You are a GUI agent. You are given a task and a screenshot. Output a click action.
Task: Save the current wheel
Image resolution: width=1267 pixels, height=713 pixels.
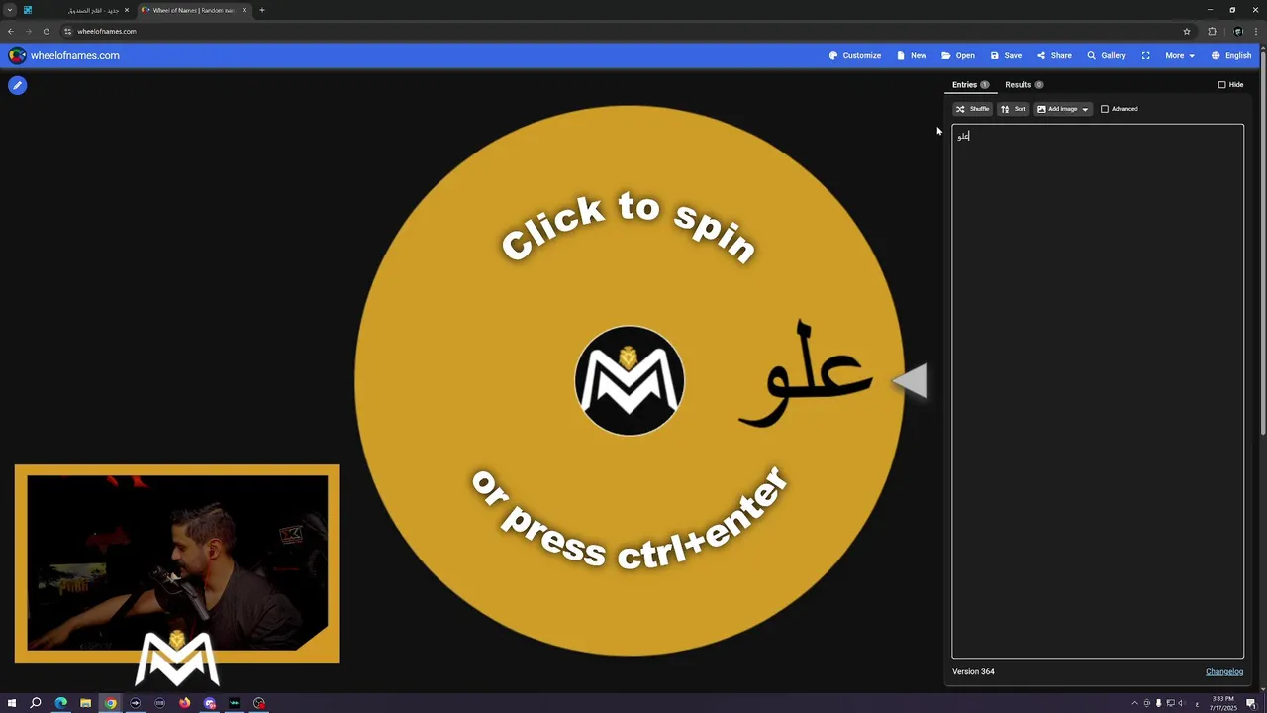click(1006, 55)
